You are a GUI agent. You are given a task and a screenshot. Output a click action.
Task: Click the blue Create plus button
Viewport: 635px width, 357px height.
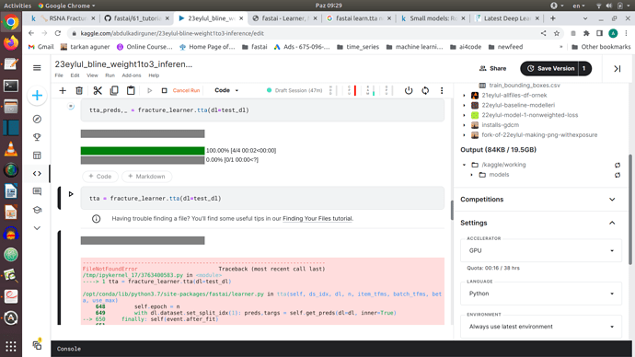tap(37, 96)
